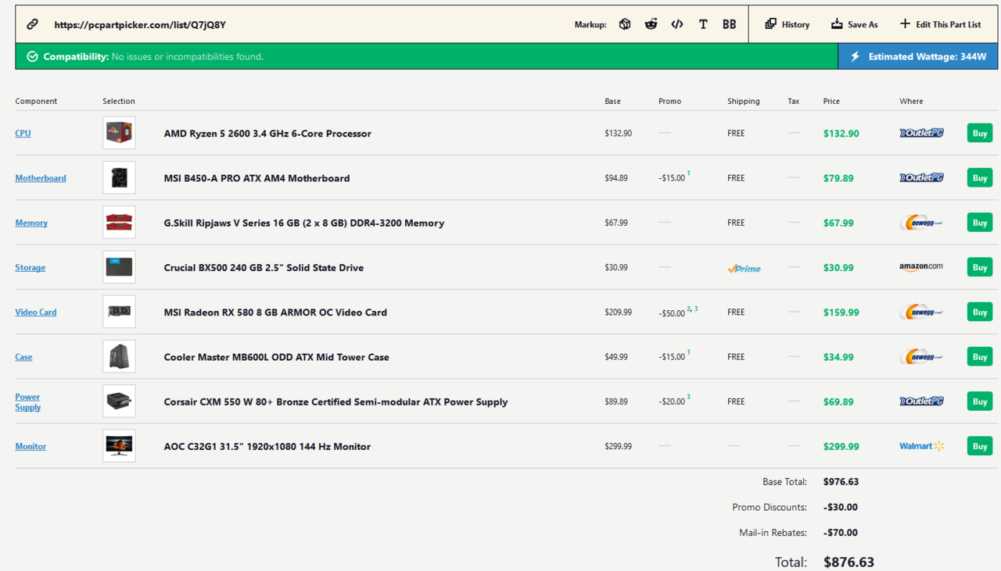Open Cooler Master MB600L case name
The height and width of the screenshot is (571, 1001).
(276, 357)
